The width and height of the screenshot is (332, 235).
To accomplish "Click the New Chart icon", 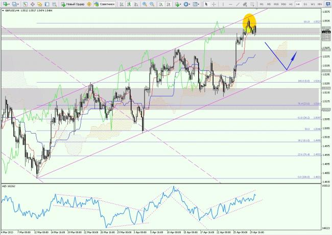I will (x=5, y=4).
